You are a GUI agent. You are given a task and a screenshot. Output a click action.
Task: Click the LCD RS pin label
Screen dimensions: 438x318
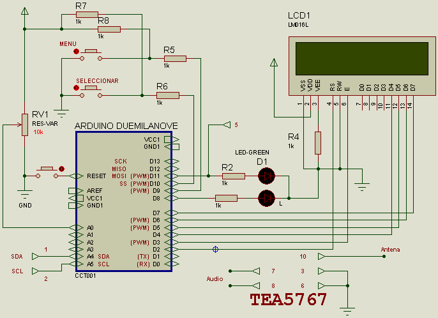tap(333, 87)
